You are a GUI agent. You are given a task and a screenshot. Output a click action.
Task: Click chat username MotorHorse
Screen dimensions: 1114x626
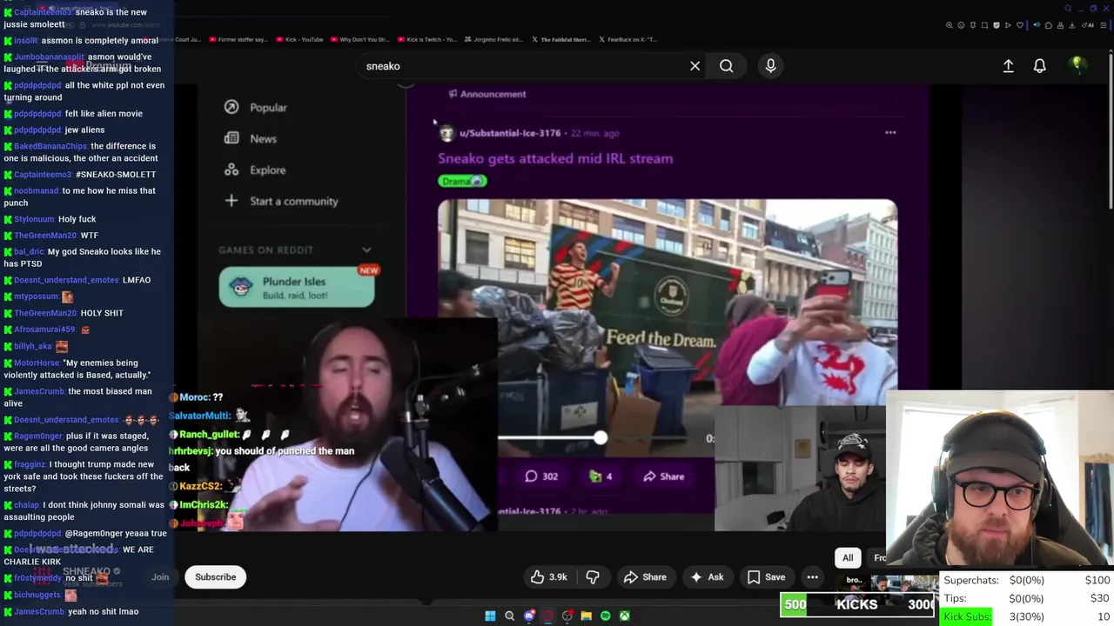point(37,363)
